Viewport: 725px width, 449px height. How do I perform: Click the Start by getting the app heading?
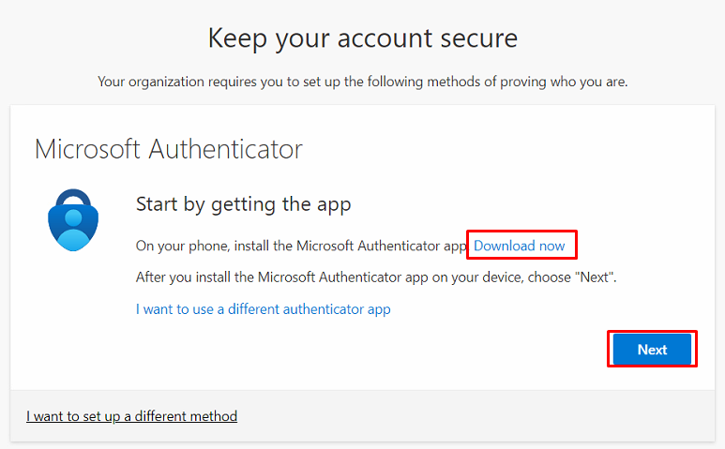[243, 203]
